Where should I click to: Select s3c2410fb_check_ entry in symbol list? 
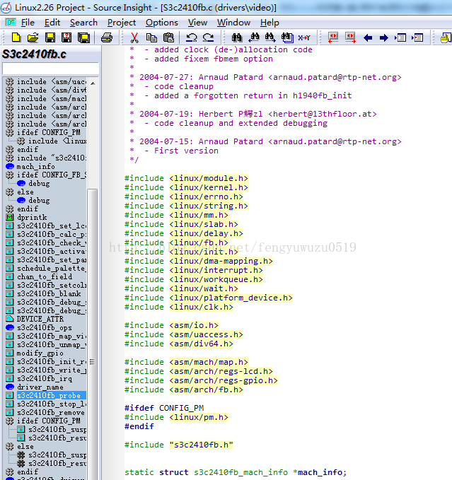52,242
